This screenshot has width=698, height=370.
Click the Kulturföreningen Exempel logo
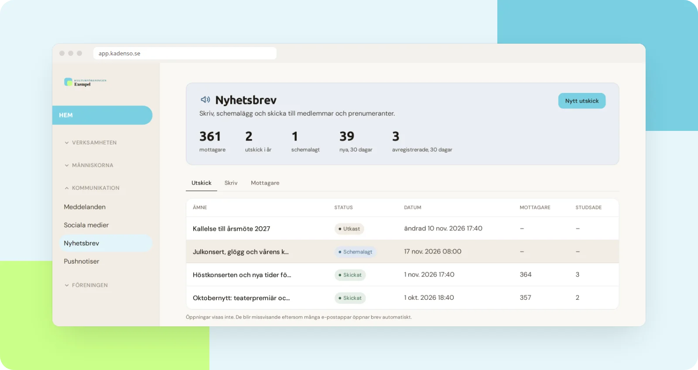[86, 82]
